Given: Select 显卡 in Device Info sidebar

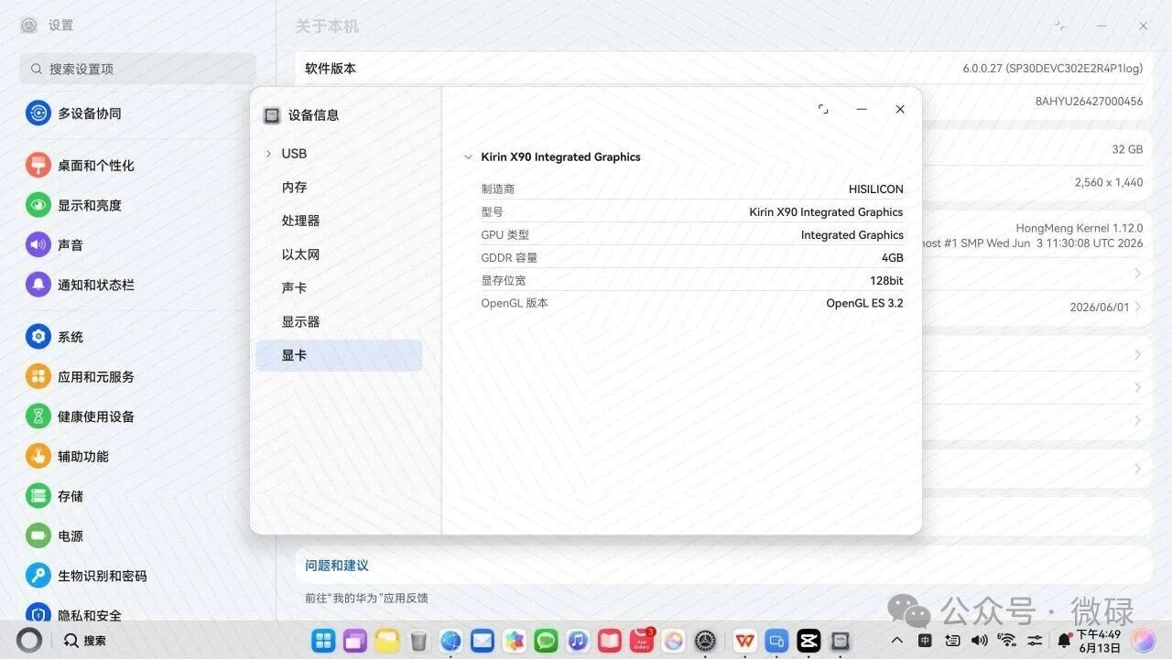Looking at the screenshot, I should (339, 355).
